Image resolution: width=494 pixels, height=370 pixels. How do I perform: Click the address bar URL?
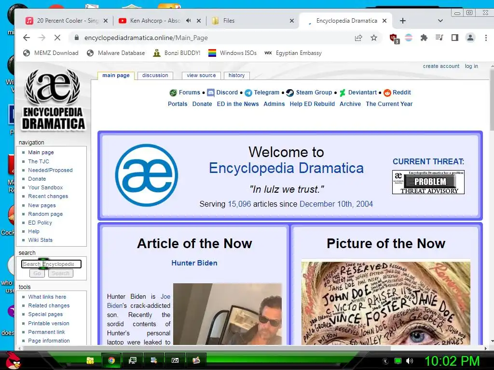(x=146, y=38)
